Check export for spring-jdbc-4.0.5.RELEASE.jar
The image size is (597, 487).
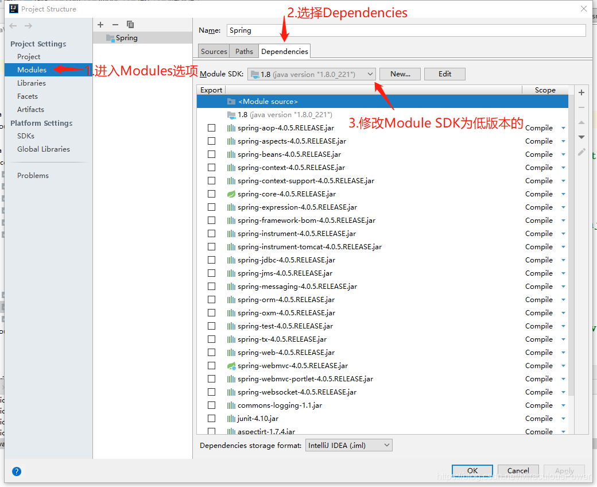(212, 260)
